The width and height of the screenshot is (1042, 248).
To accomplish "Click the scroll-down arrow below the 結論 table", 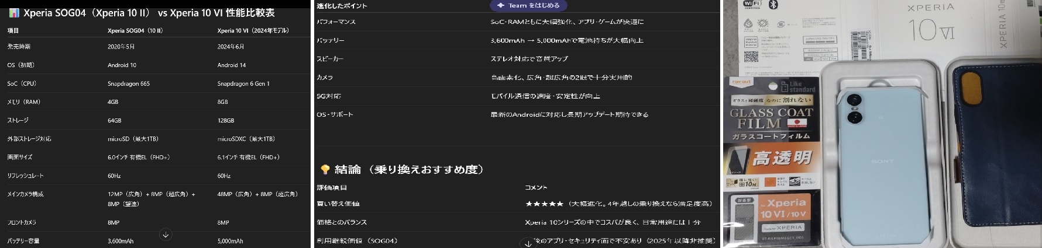I will click(x=528, y=243).
